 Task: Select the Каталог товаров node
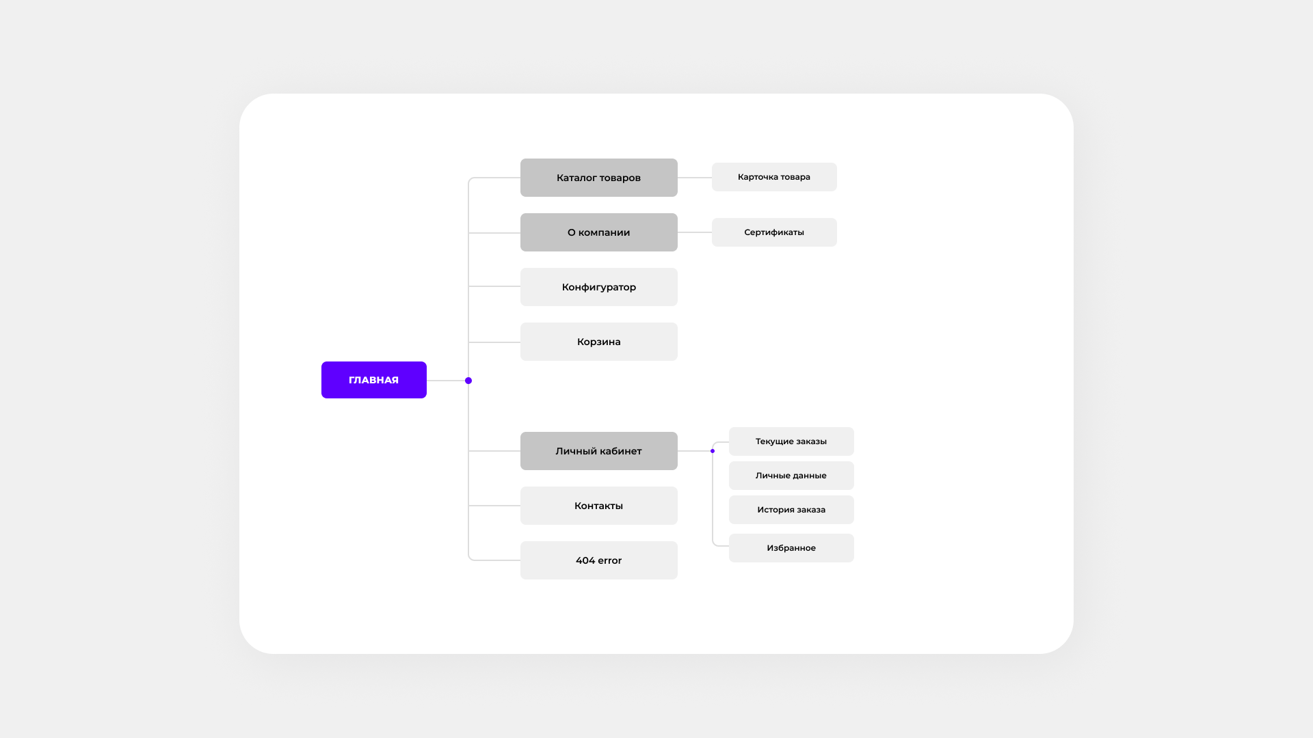[598, 178]
